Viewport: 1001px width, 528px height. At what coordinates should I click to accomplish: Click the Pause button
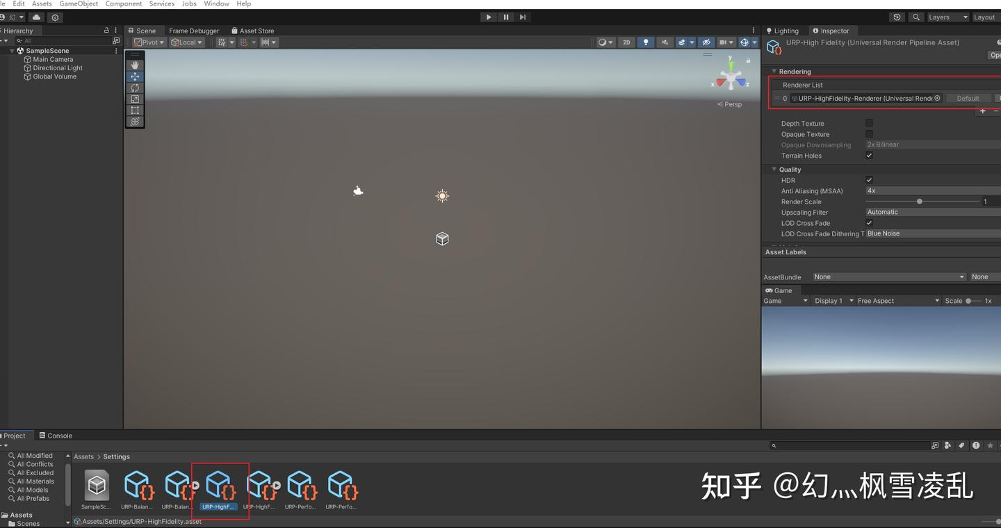(x=506, y=17)
